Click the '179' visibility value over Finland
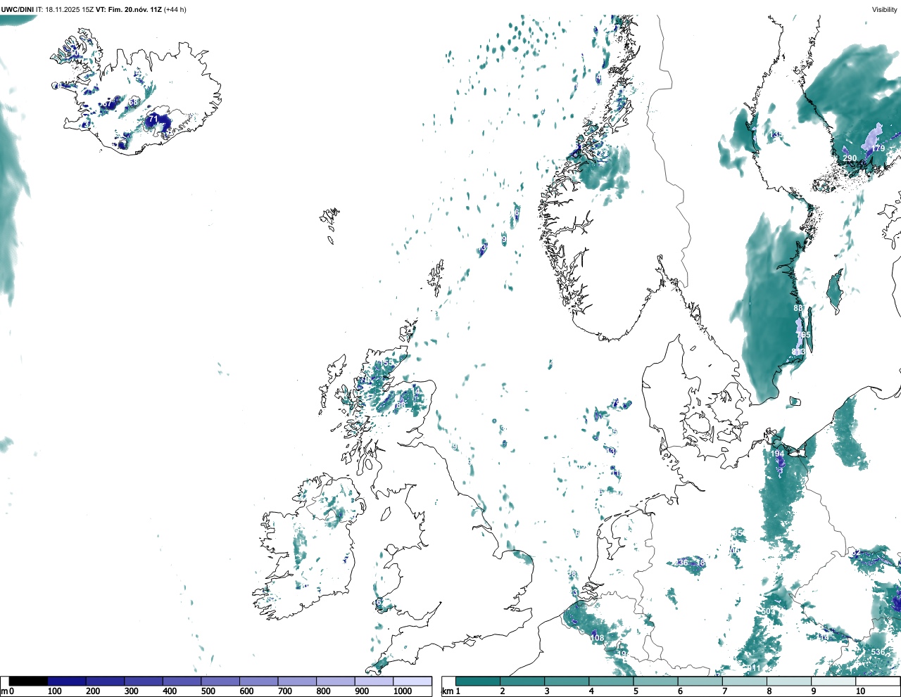901x697 pixels. tap(878, 148)
